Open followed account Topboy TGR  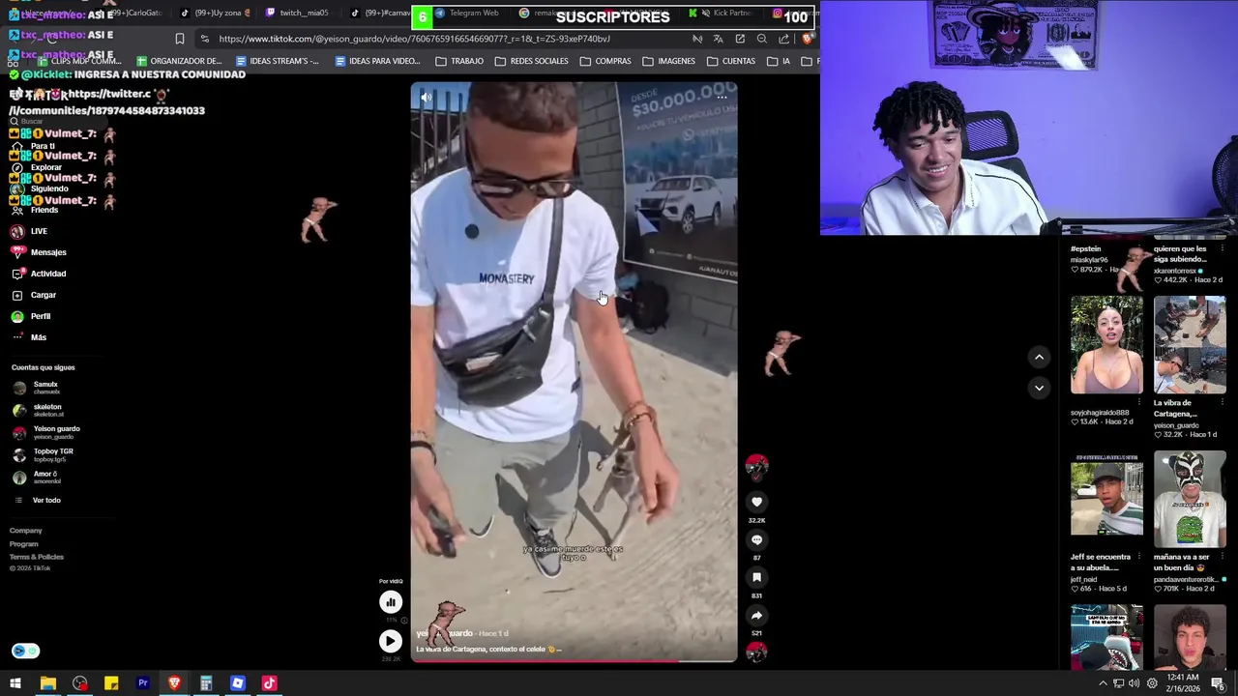43,454
